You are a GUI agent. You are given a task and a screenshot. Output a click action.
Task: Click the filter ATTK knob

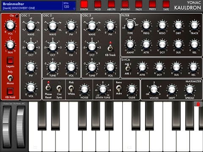tap(146, 45)
